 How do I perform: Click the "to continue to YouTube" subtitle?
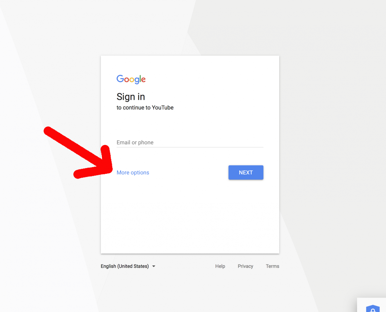pyautogui.click(x=145, y=108)
